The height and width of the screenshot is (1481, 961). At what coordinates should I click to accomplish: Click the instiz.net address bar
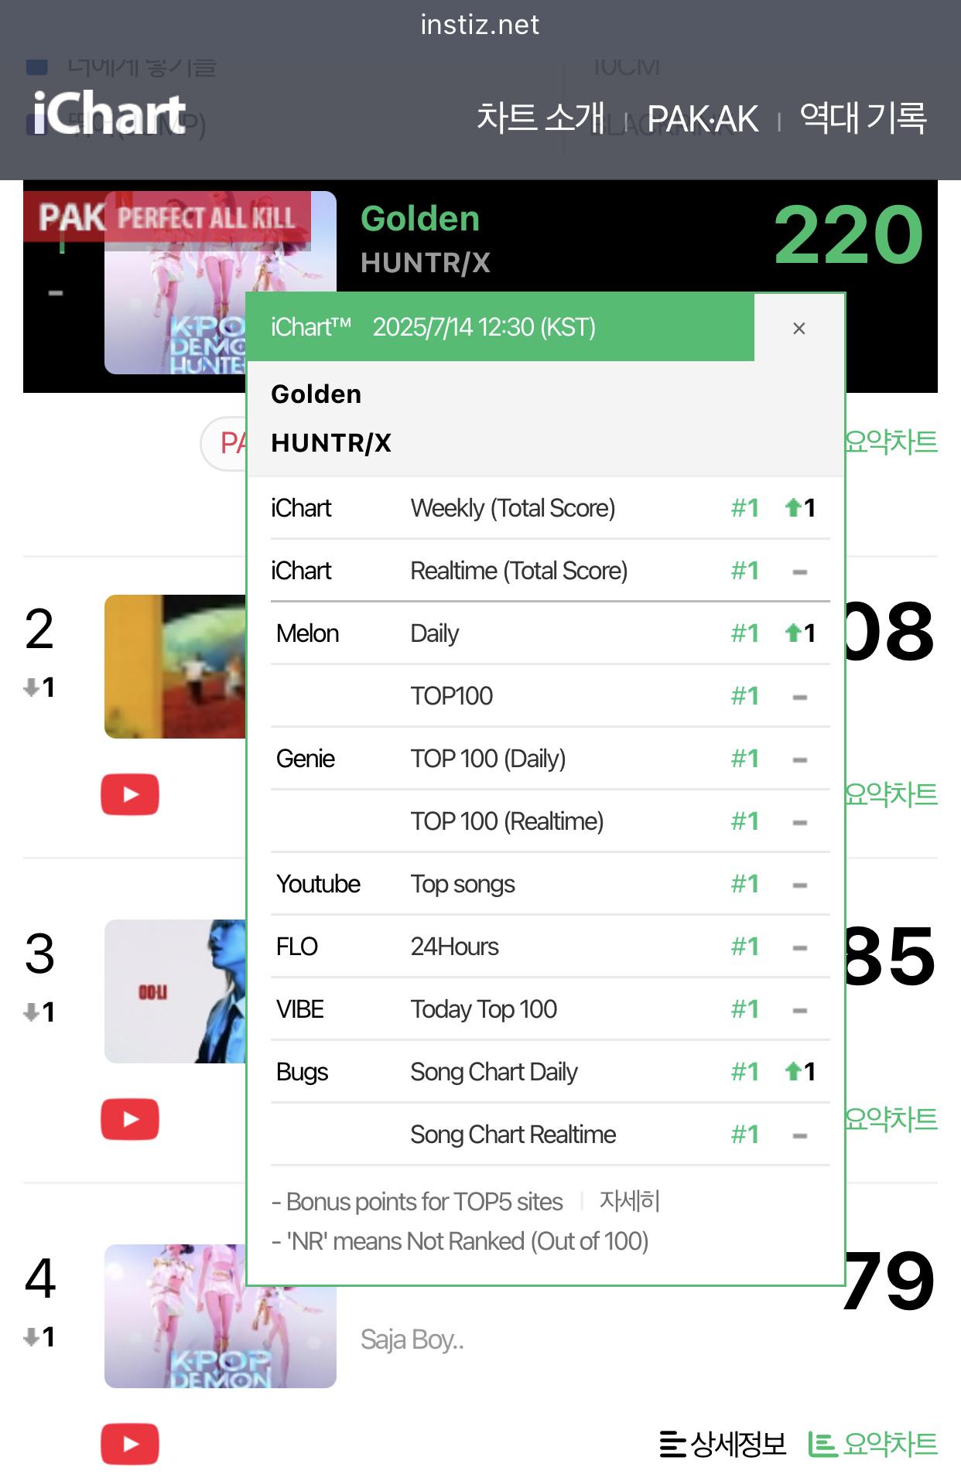point(480,25)
